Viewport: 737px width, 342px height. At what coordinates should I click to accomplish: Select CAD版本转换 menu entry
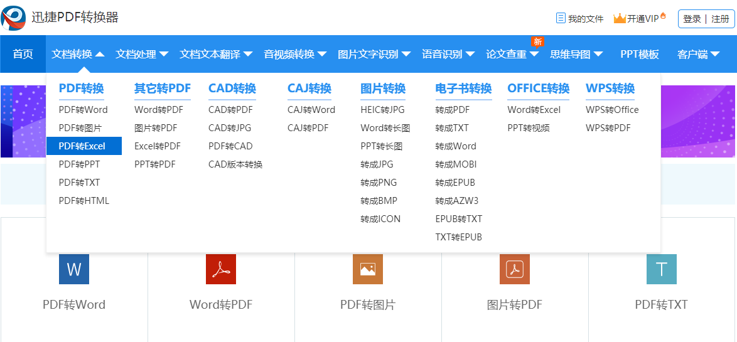point(235,164)
